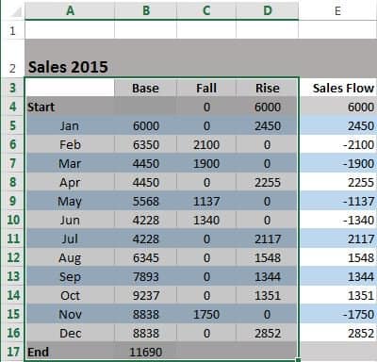Click the Nov Sales Flow cell -1750

(338, 314)
